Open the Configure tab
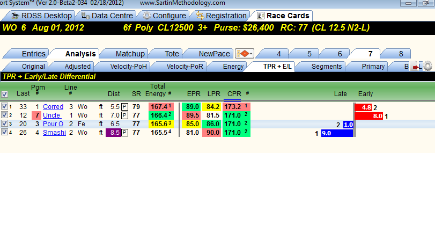 pyautogui.click(x=165, y=16)
